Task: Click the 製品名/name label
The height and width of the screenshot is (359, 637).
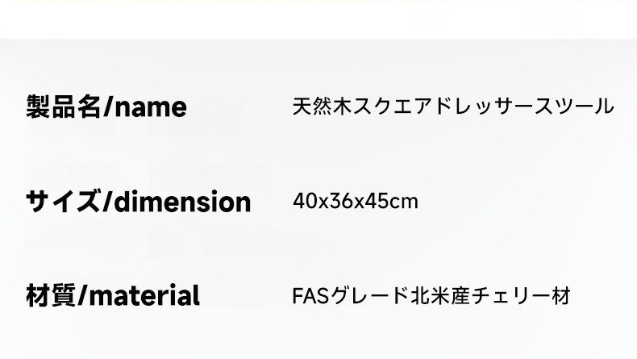Action: [106, 107]
